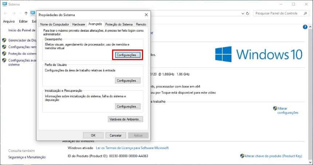Click the computer icon in address bar
Image resolution: width=313 pixels, height=165 pixels.
click(x=33, y=13)
